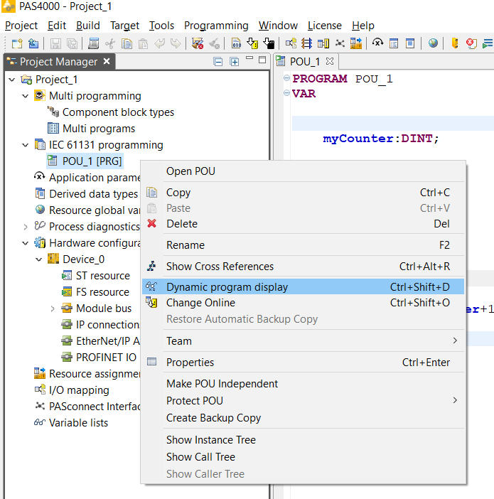
Task: Choose Make POU Independent
Action: pos(303,383)
